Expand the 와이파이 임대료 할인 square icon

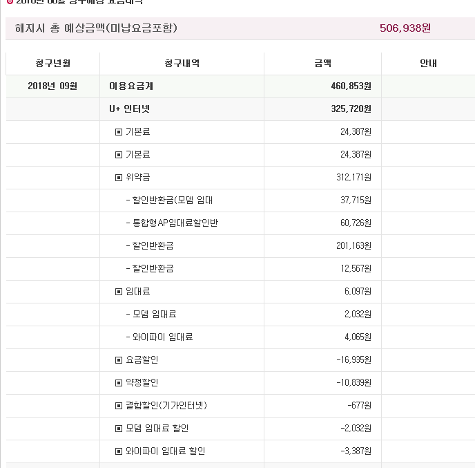tap(119, 451)
